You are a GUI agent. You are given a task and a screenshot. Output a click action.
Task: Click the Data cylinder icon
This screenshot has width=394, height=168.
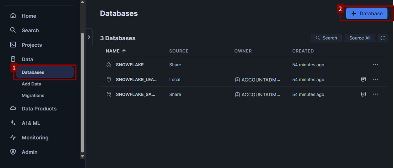(13, 59)
